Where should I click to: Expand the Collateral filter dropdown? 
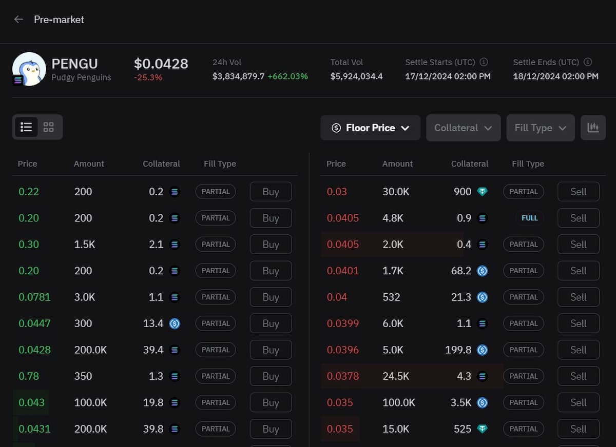click(463, 128)
